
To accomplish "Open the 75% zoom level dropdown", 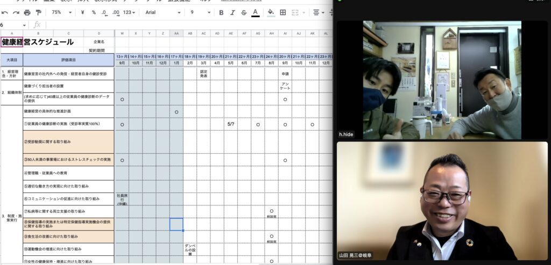I will coord(62,12).
